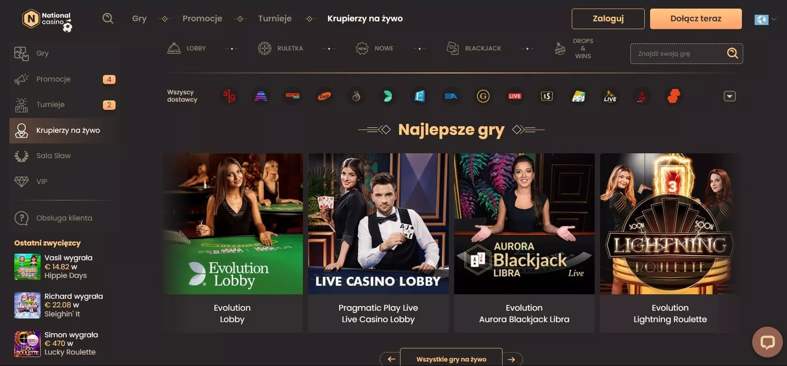
Task: Select the gold G provider icon
Action: [x=483, y=96]
